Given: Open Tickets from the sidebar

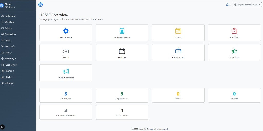Looking at the screenshot, I should [x=8, y=28].
